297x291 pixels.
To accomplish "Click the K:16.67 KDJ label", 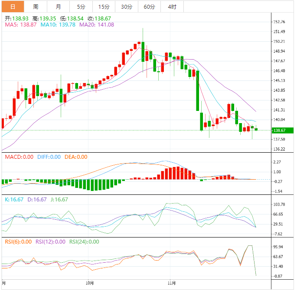I will (x=13, y=199).
